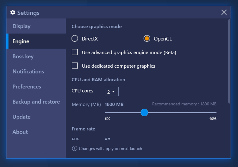Click the memory allocation slider handle

point(144,113)
